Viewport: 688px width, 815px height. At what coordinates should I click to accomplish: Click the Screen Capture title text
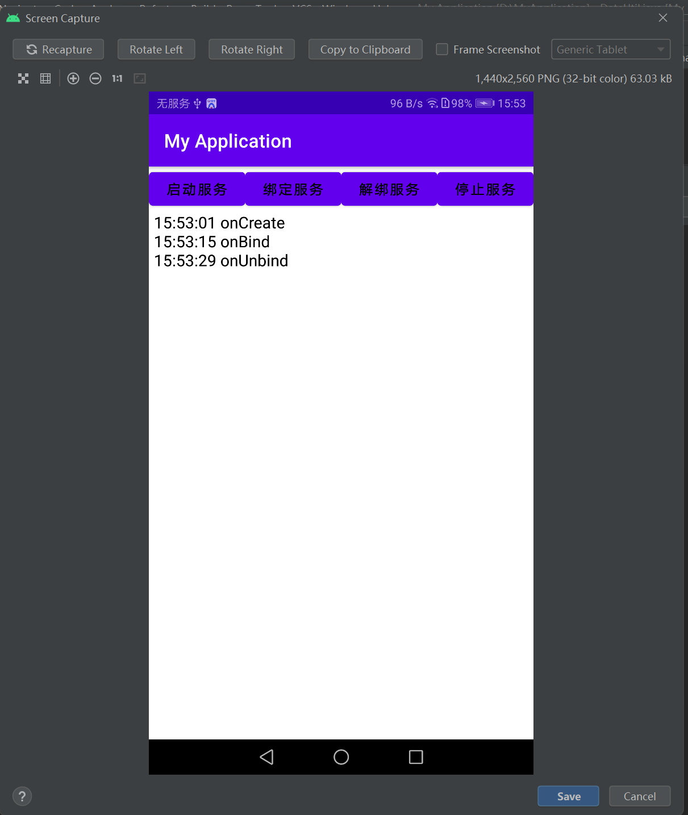(x=62, y=18)
